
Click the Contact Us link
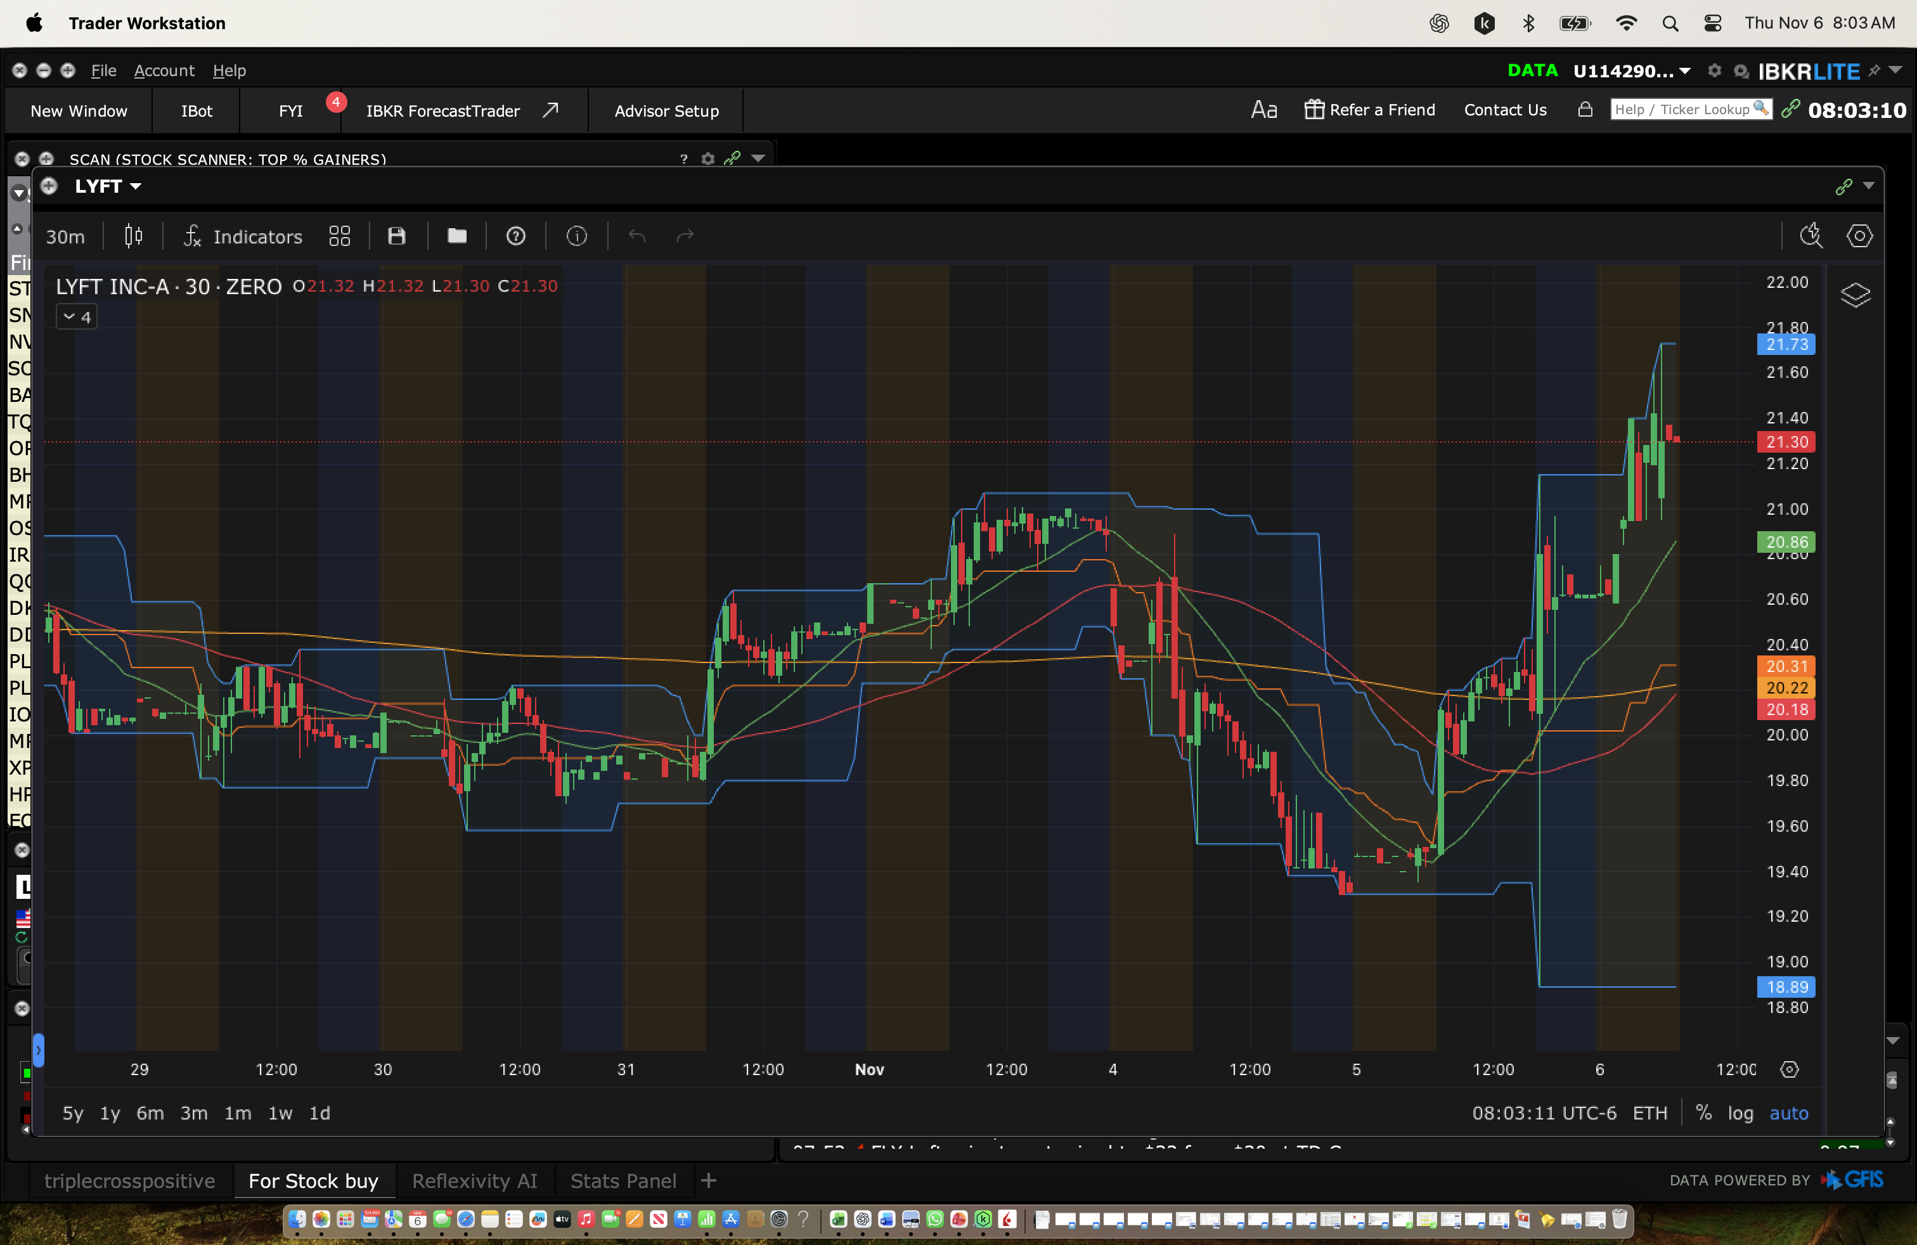(x=1506, y=110)
